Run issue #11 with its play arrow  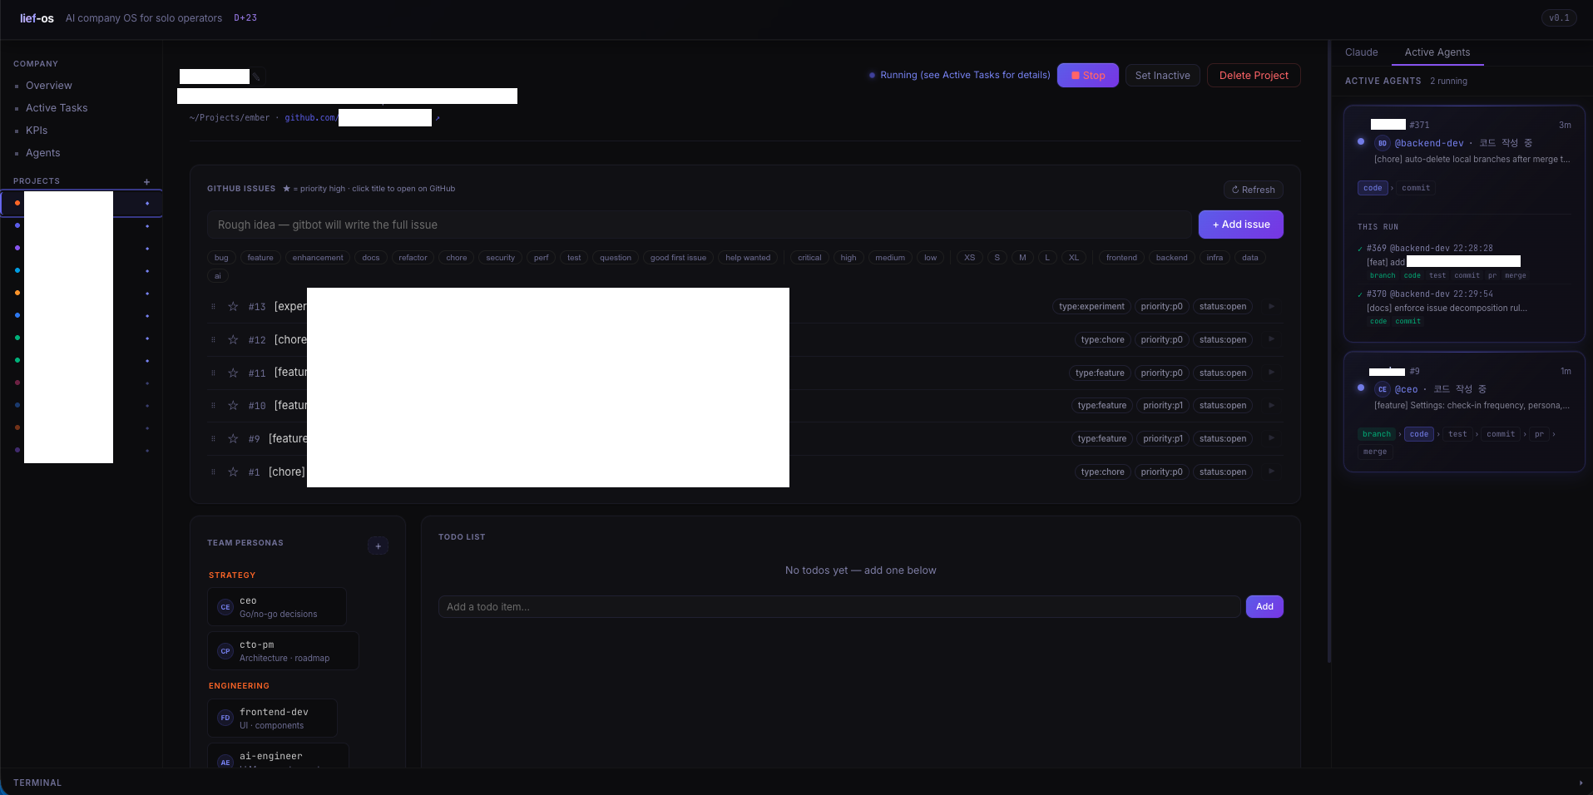pyautogui.click(x=1271, y=373)
